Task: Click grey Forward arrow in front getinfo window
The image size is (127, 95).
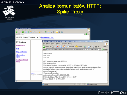Action: pos(53,47)
